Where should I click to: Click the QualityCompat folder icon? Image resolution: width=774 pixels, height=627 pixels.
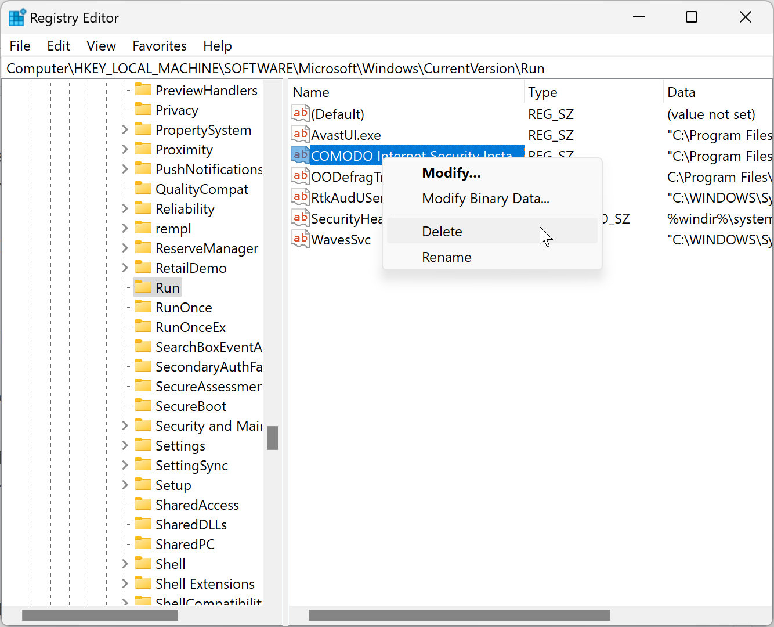pos(143,188)
